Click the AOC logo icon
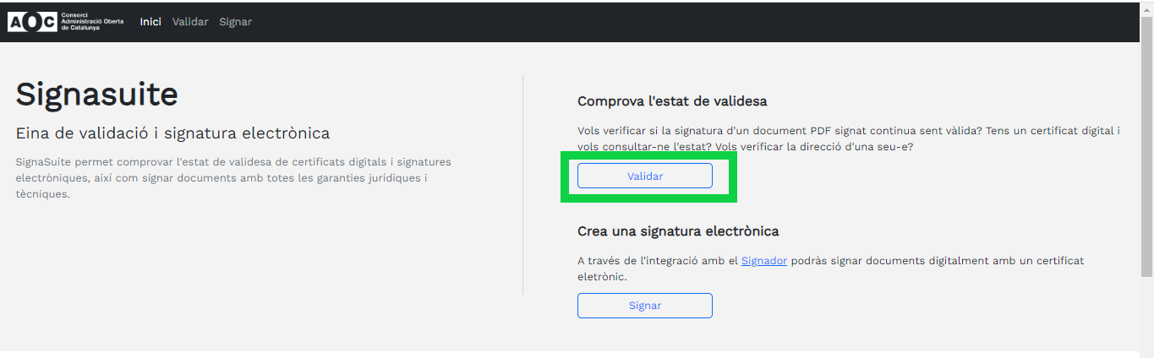 click(x=32, y=22)
